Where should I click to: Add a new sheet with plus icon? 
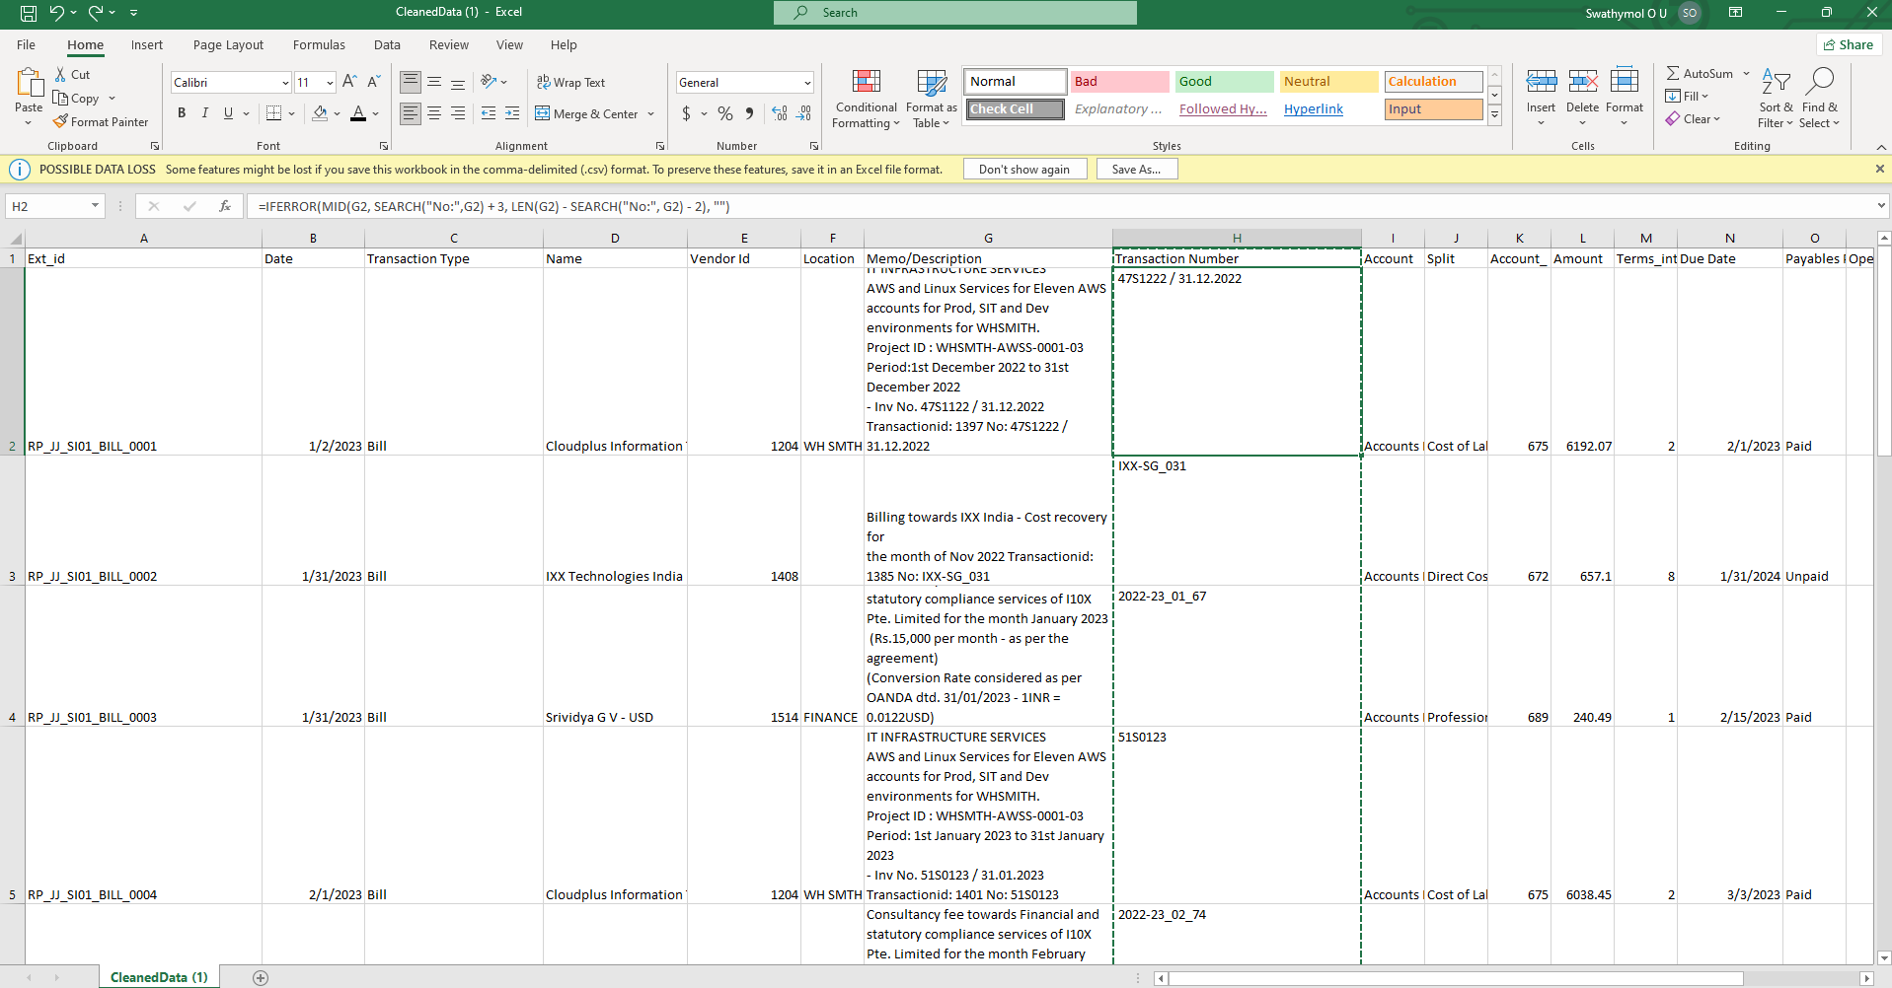click(261, 977)
